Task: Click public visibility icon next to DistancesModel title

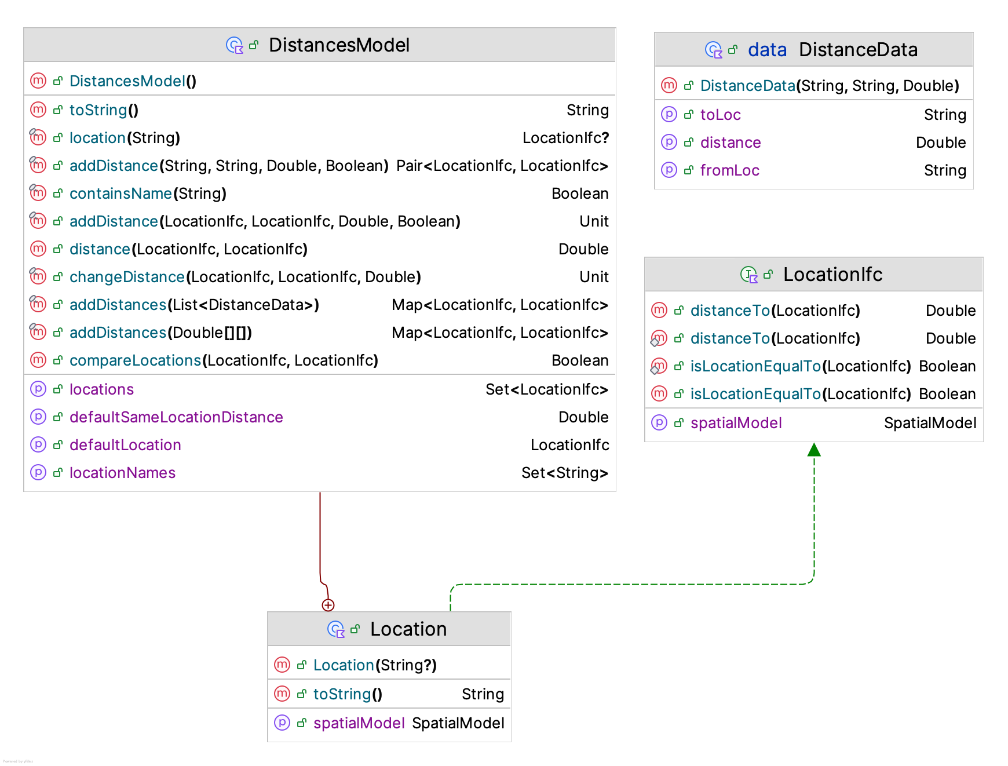Action: click(x=254, y=45)
